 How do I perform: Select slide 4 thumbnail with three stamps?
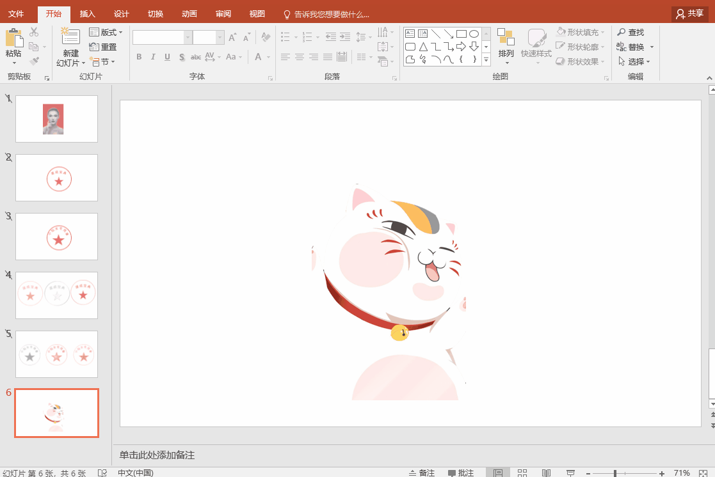(56, 295)
